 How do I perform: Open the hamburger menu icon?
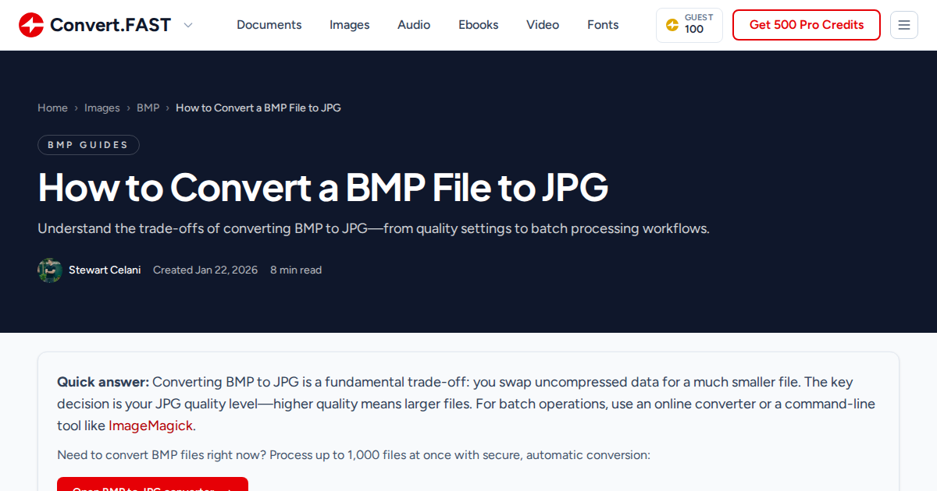(904, 25)
